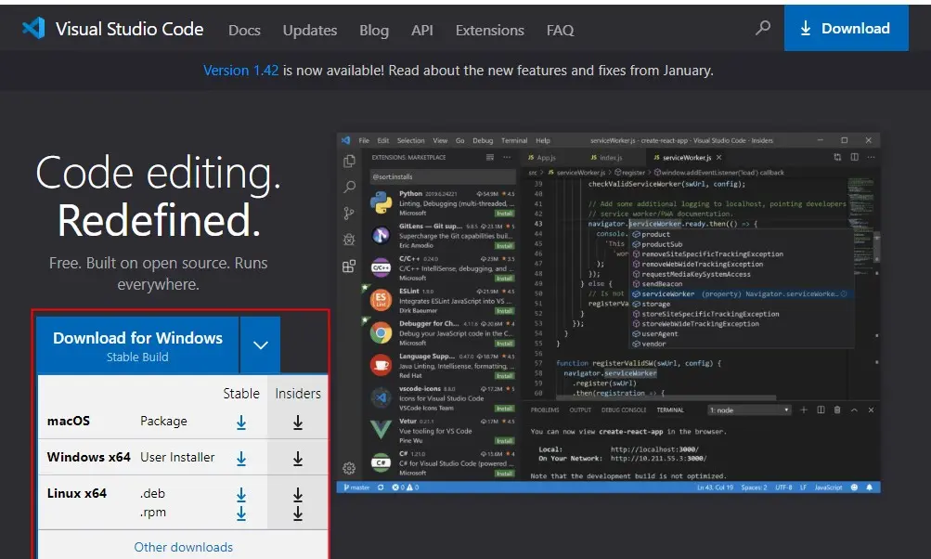This screenshot has height=559, width=931.
Task: Open the '1: node' terminal dropdown
Action: 749,409
